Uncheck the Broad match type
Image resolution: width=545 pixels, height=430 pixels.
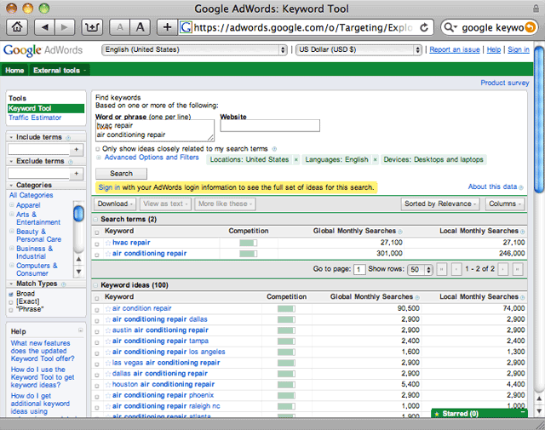point(11,295)
